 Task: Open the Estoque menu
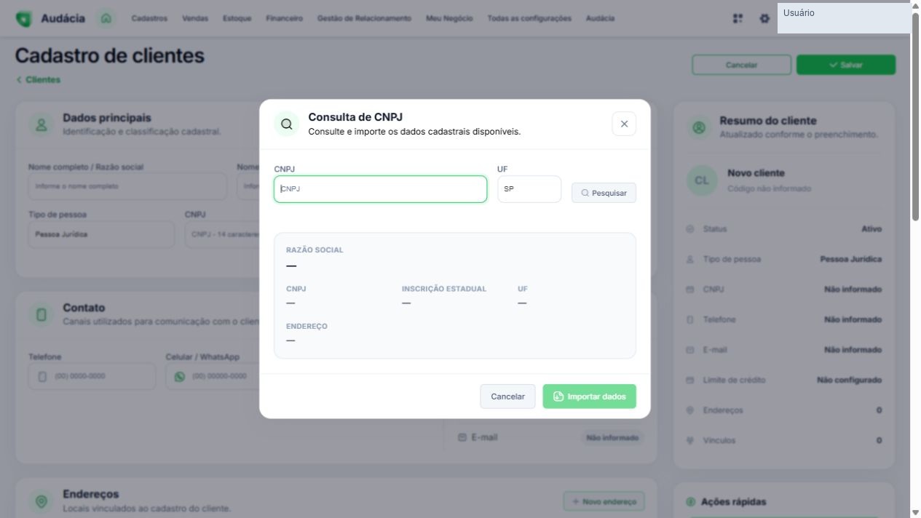(x=237, y=18)
